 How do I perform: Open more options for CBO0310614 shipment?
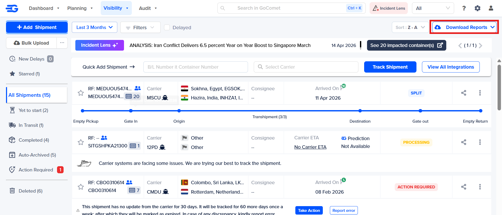(480, 187)
